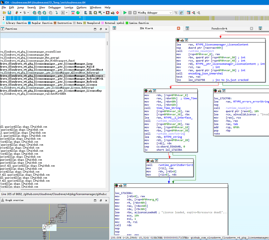Click the encoding_json_Unmarshal call
The image size is (269, 240).
click(x=205, y=74)
